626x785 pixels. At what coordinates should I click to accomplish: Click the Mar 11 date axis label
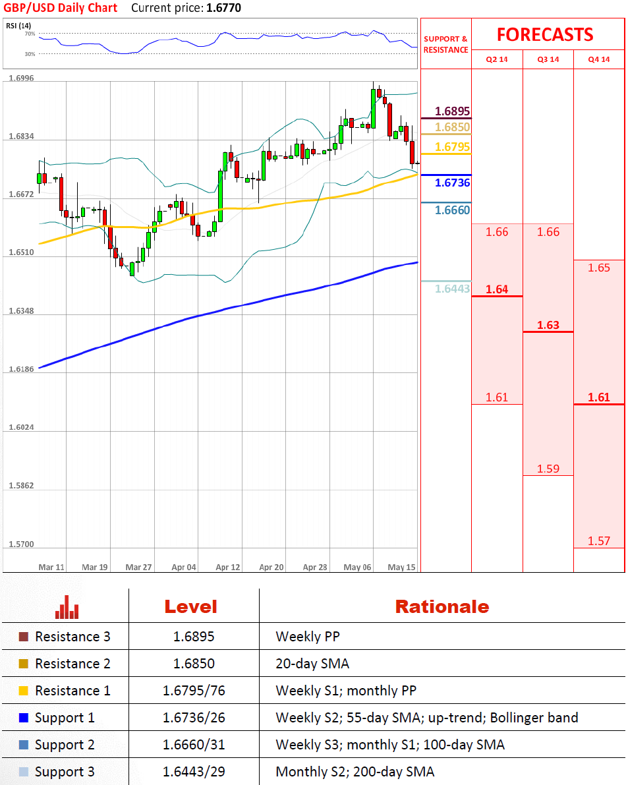click(x=51, y=567)
